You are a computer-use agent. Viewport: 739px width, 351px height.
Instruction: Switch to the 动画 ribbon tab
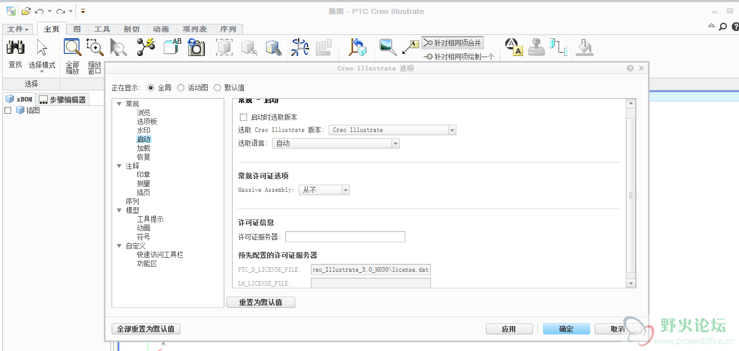pyautogui.click(x=161, y=29)
